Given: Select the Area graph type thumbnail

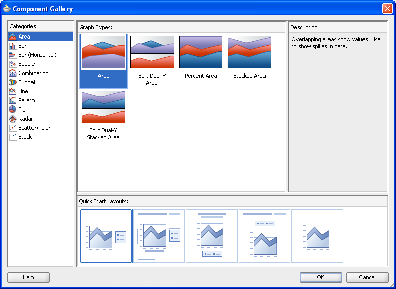Looking at the screenshot, I should [104, 52].
